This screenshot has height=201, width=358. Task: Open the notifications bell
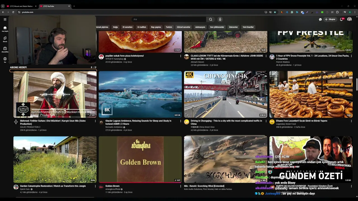point(341,19)
